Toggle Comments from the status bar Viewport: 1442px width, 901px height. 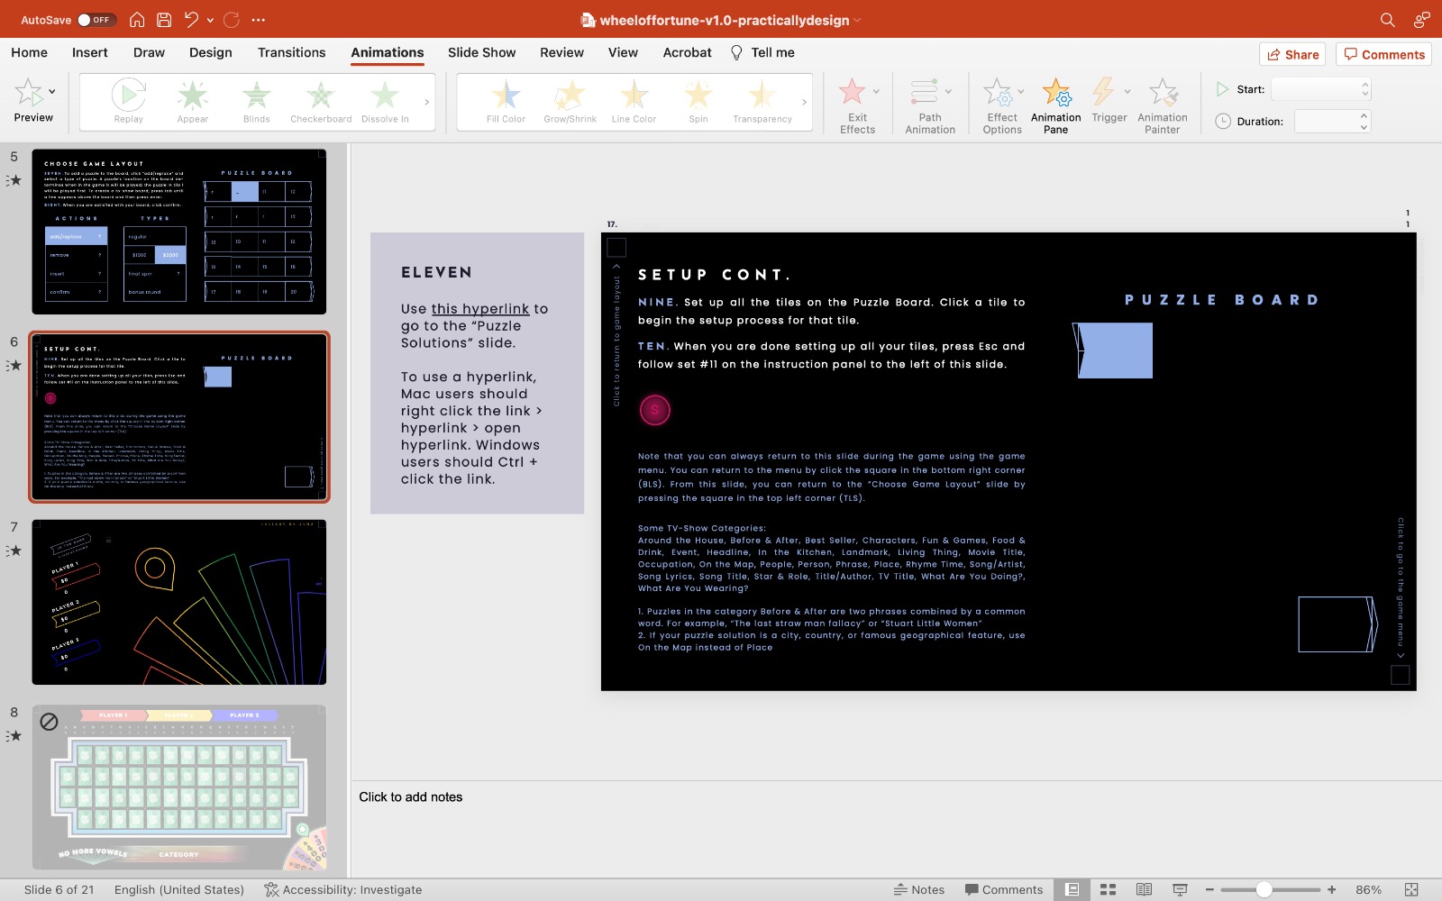click(x=1004, y=889)
